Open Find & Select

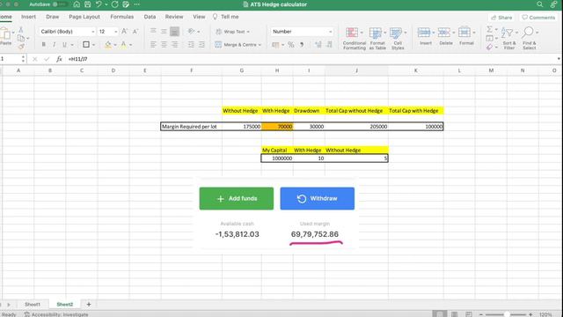tap(530, 39)
